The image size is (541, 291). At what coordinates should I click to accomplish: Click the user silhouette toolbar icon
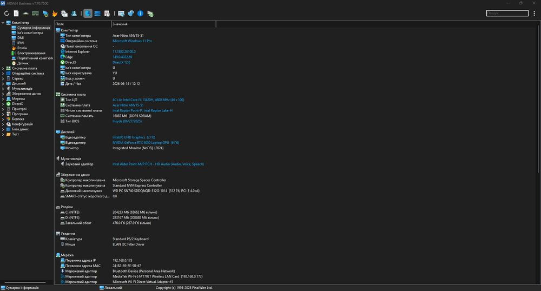pos(74,14)
